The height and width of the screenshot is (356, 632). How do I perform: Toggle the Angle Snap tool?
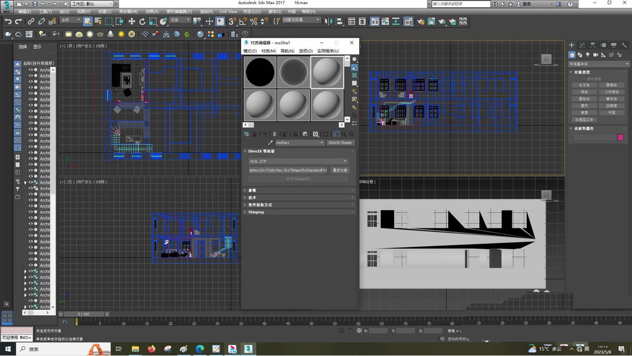pyautogui.click(x=243, y=22)
